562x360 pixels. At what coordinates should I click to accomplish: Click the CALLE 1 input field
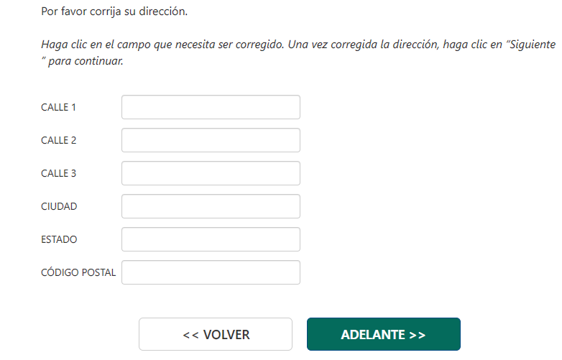click(x=211, y=107)
